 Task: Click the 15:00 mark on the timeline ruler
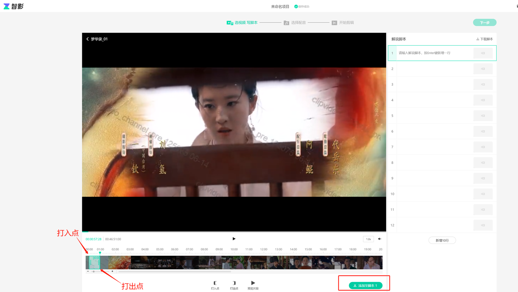coord(308,249)
